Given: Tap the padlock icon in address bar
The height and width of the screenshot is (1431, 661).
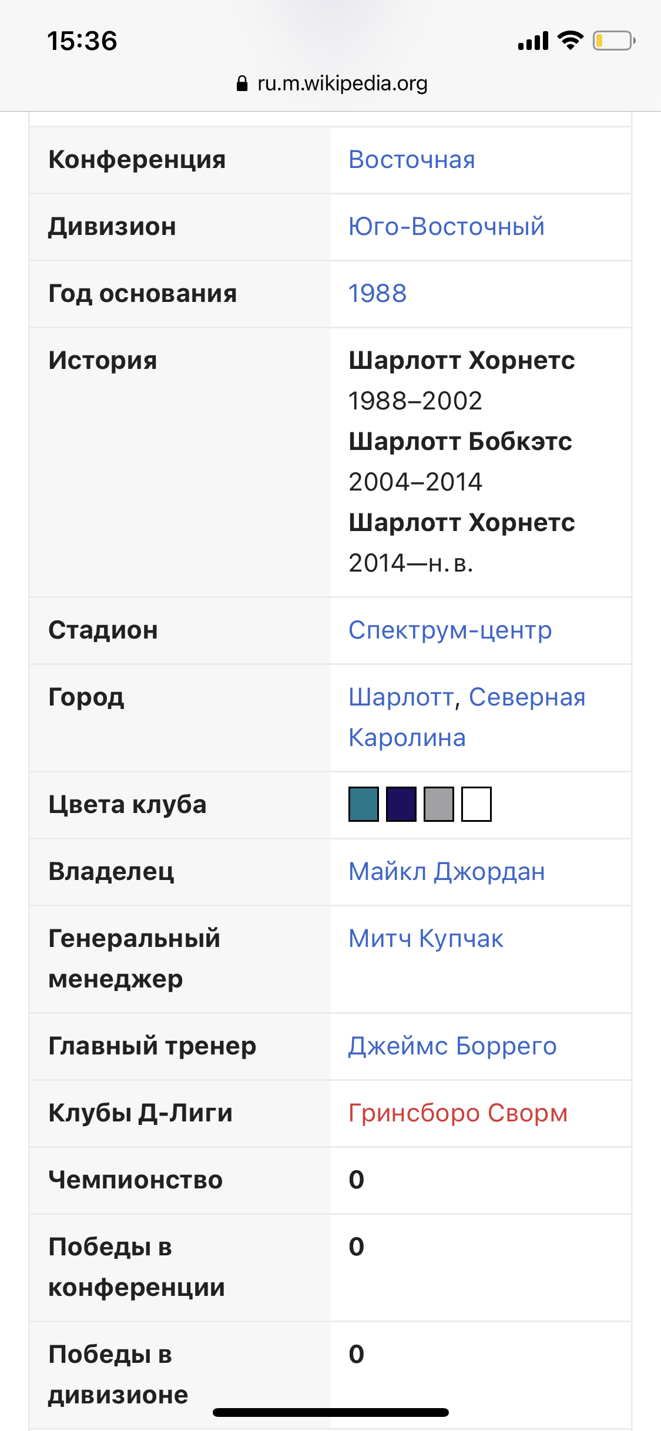Looking at the screenshot, I should tap(241, 83).
